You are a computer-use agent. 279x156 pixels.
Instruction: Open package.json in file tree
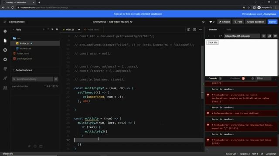tap(24, 58)
